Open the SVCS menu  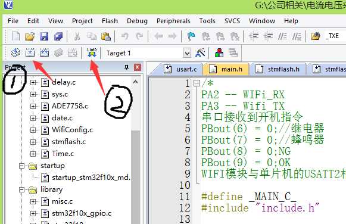coord(232,21)
